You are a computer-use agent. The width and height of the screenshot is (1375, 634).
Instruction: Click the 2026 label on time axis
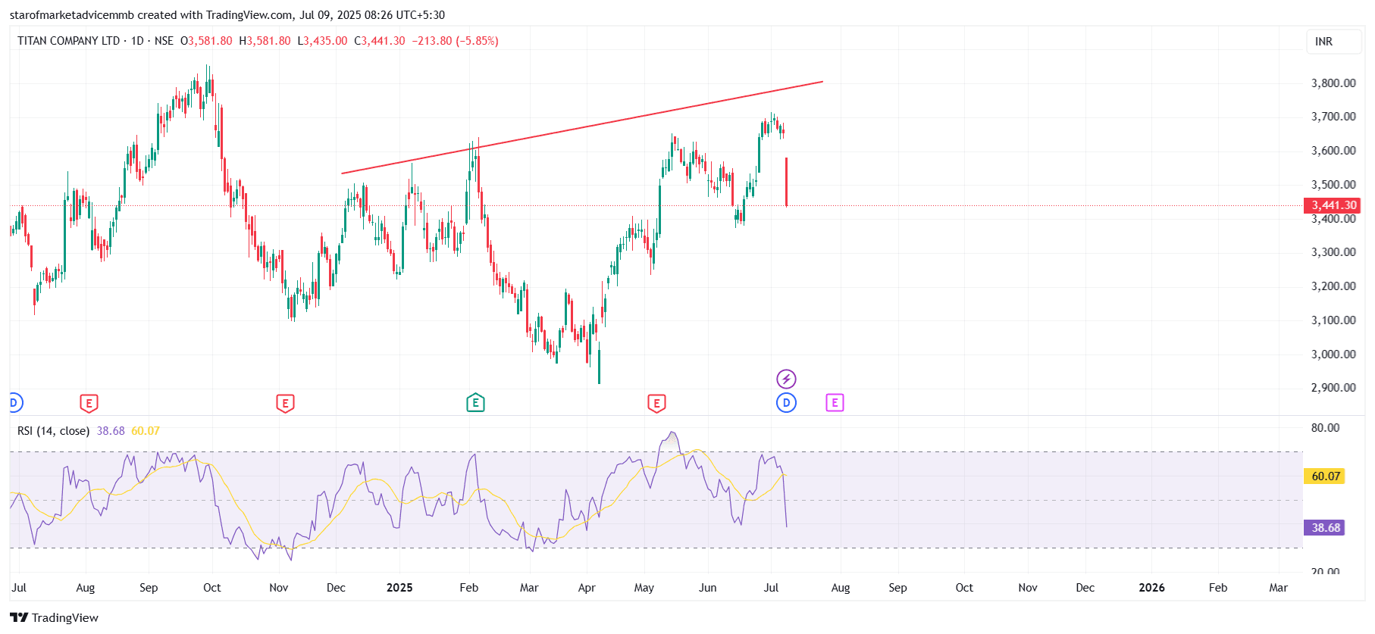pos(1151,588)
